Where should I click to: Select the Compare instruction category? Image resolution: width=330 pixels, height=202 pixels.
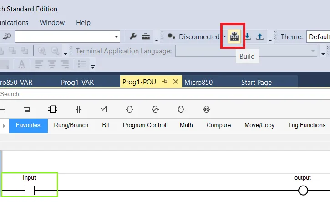coord(218,125)
